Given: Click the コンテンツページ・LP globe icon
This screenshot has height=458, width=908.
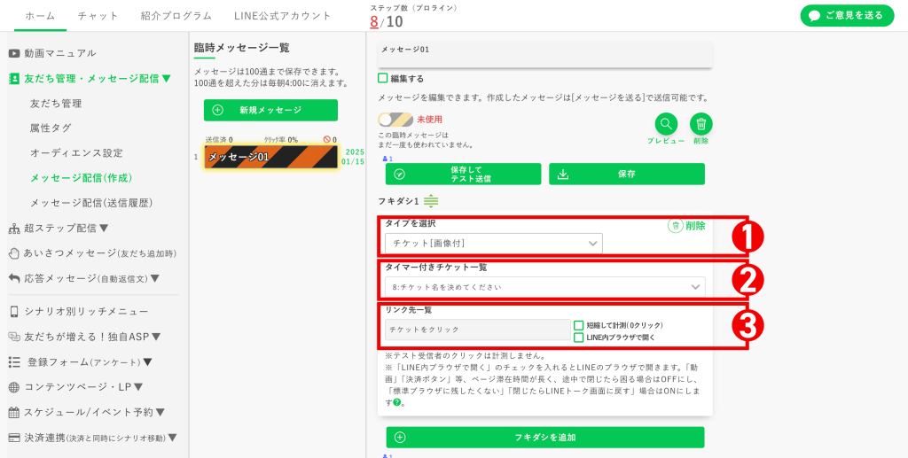Looking at the screenshot, I should [14, 387].
